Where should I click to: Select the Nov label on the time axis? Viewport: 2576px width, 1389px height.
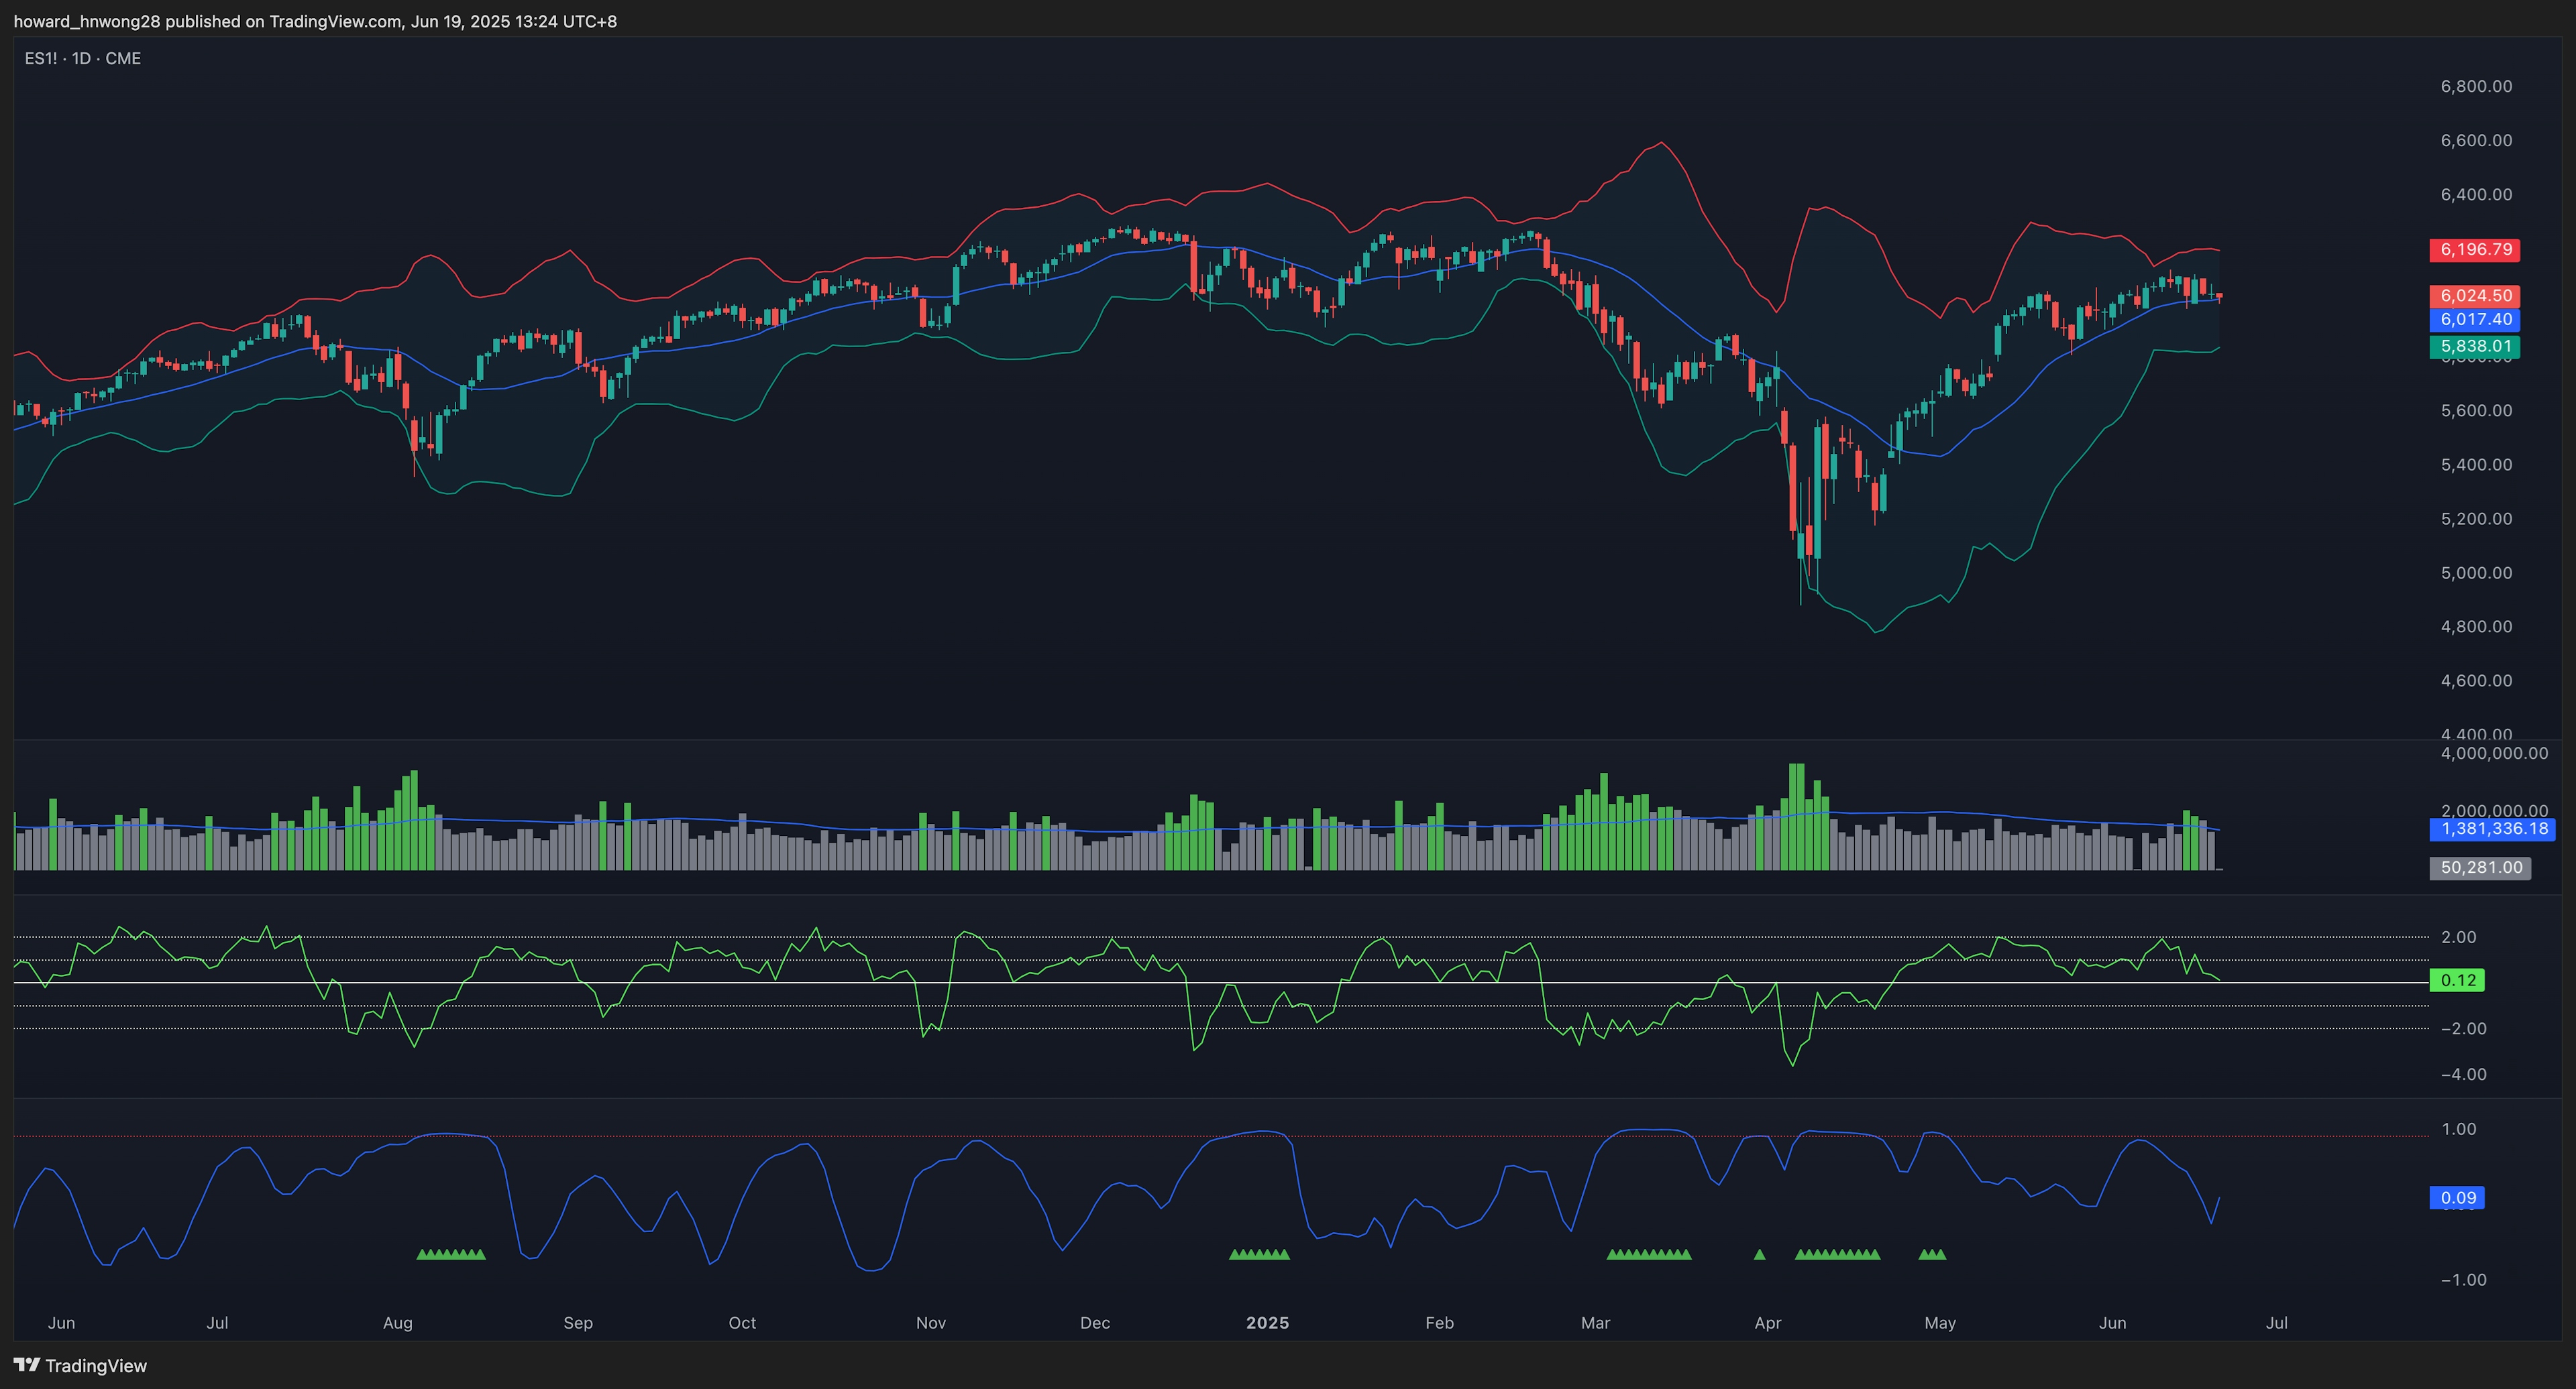click(x=930, y=1322)
